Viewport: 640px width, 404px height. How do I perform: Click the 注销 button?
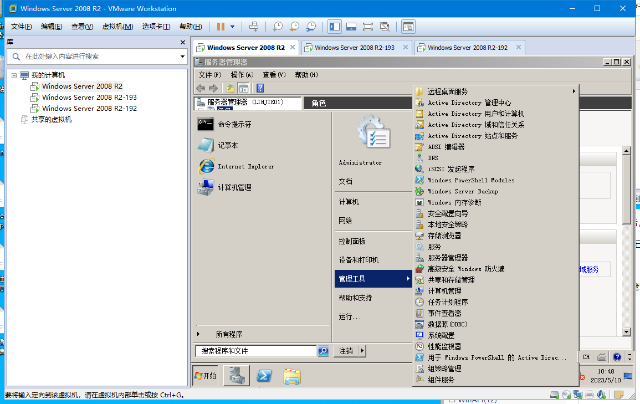(x=346, y=351)
